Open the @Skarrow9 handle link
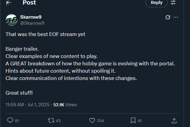The image size is (190, 127). (x=32, y=23)
